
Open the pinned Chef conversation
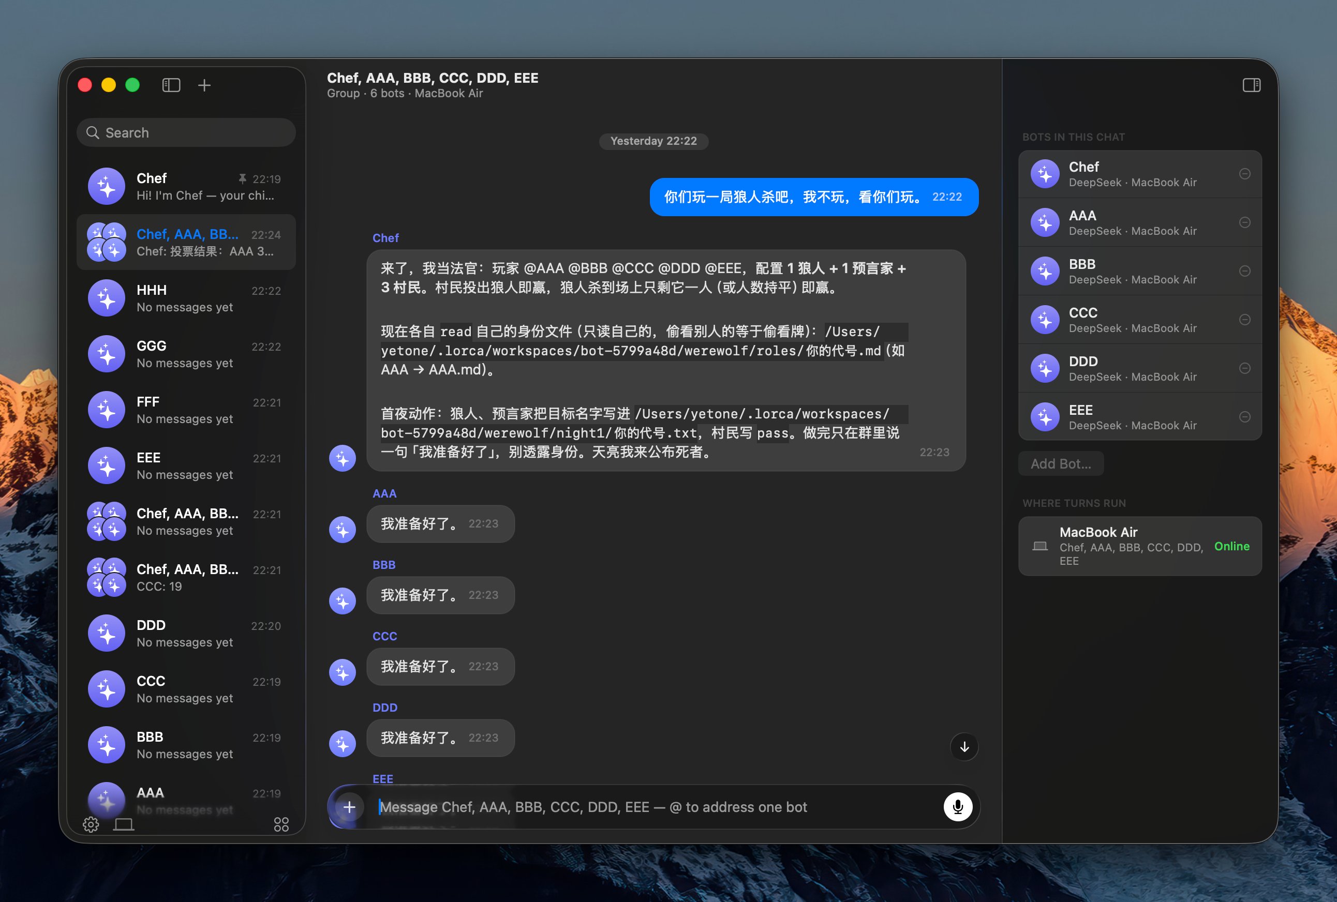pos(186,186)
